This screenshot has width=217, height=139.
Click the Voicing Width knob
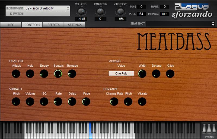142,74
